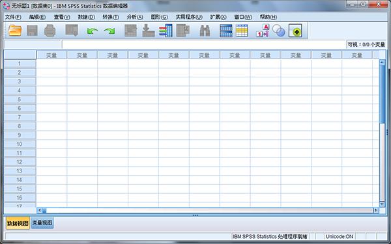Viewport: 391px width, 244px height.
Task: Click the horizontal pane splitter dots below grid
Action: pyautogui.click(x=195, y=215)
